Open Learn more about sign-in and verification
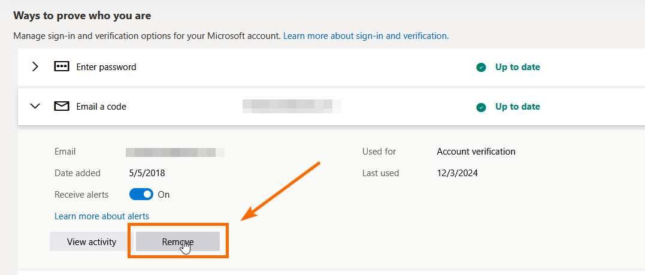The height and width of the screenshot is (275, 645). point(365,36)
